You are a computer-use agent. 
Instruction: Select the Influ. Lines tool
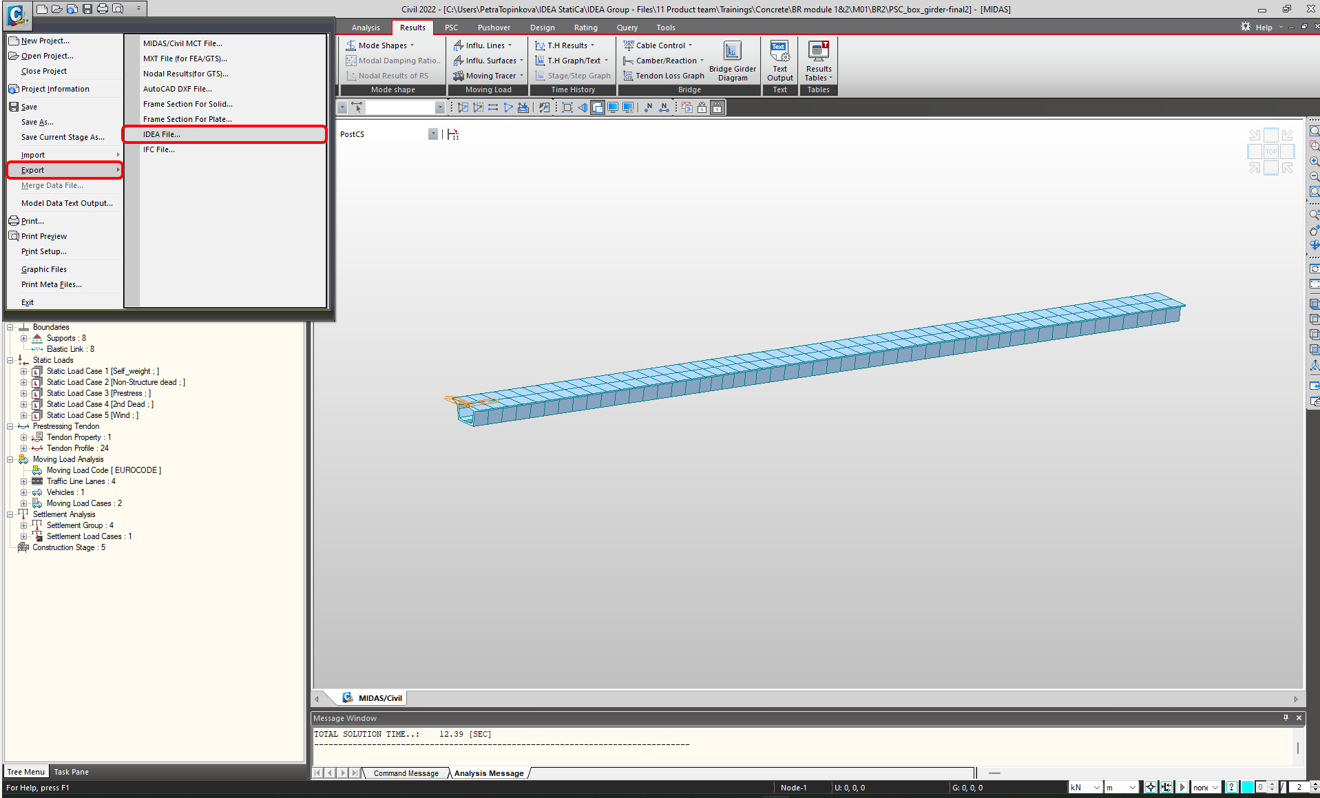459,45
